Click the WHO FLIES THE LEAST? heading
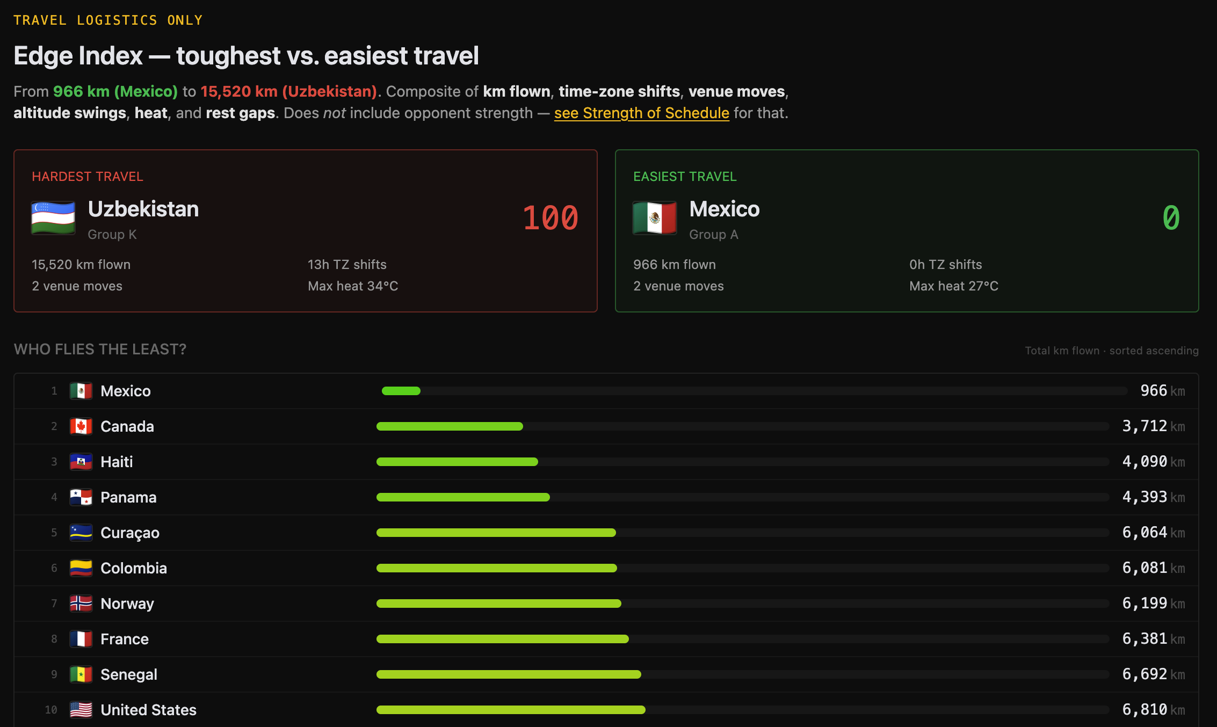 [100, 350]
